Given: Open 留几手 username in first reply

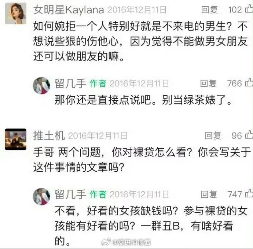Looking at the screenshot, I should 70,83.
